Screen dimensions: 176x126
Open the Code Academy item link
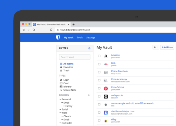[119, 79]
